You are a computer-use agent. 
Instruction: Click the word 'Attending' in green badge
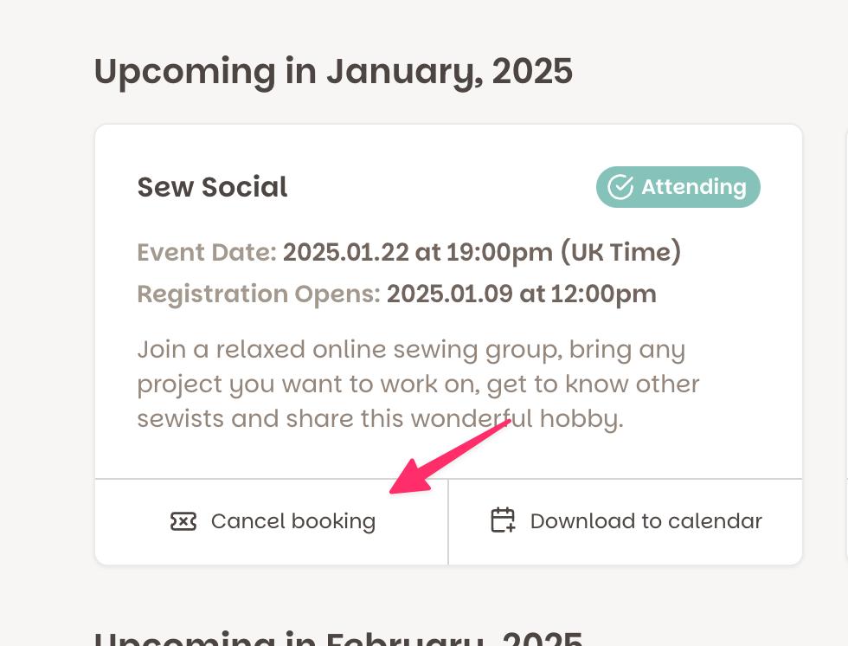coord(694,187)
